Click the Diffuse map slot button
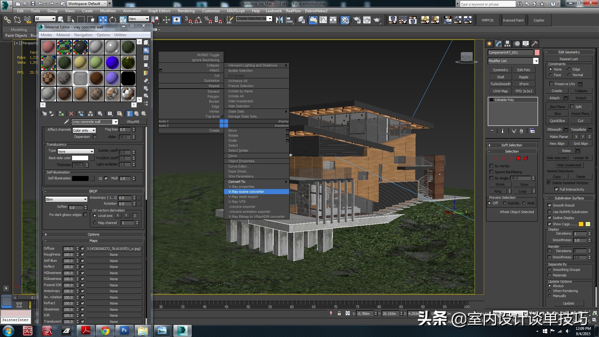Viewport: 599px width, 337px height. pyautogui.click(x=114, y=249)
